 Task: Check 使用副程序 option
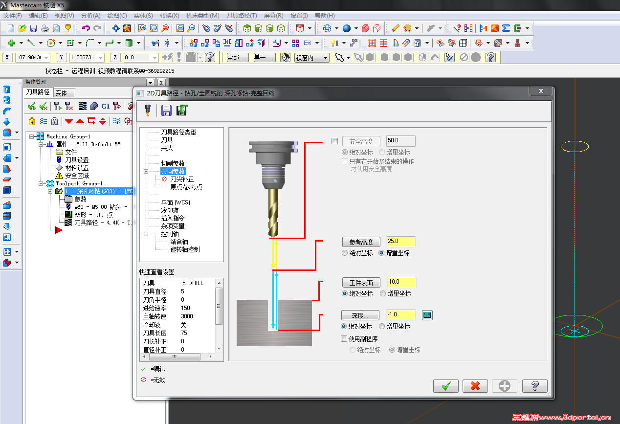coord(344,338)
